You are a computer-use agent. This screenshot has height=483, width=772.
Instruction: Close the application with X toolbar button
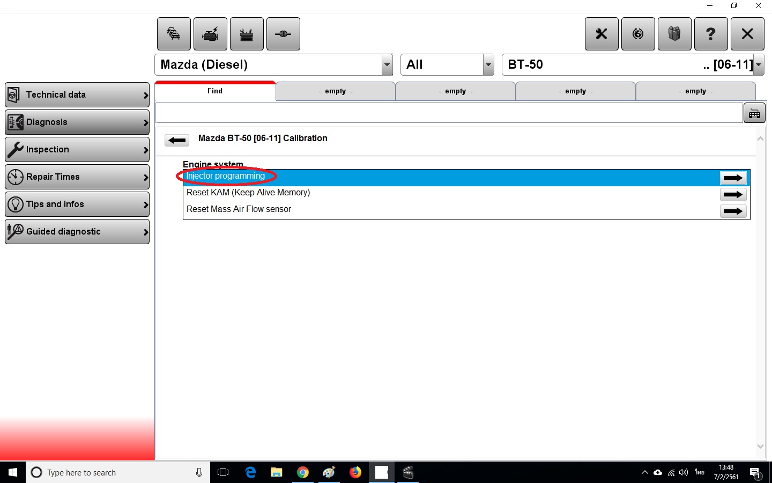pyautogui.click(x=747, y=34)
